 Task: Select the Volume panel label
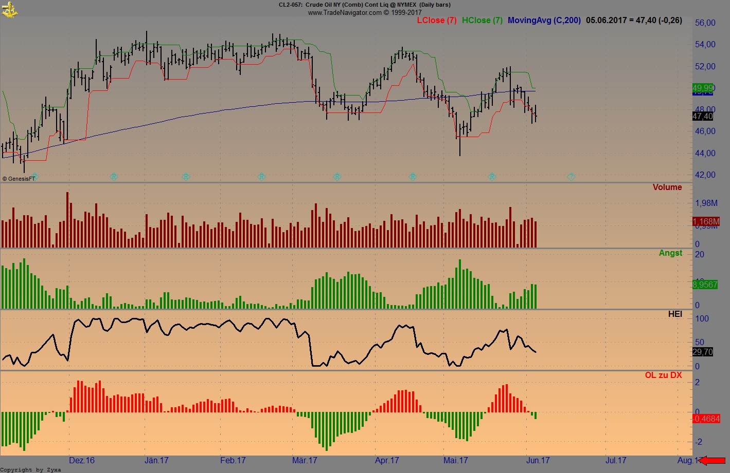(667, 187)
